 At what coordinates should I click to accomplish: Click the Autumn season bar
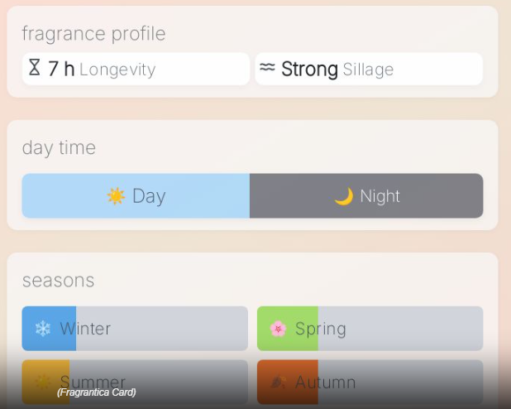coord(370,382)
